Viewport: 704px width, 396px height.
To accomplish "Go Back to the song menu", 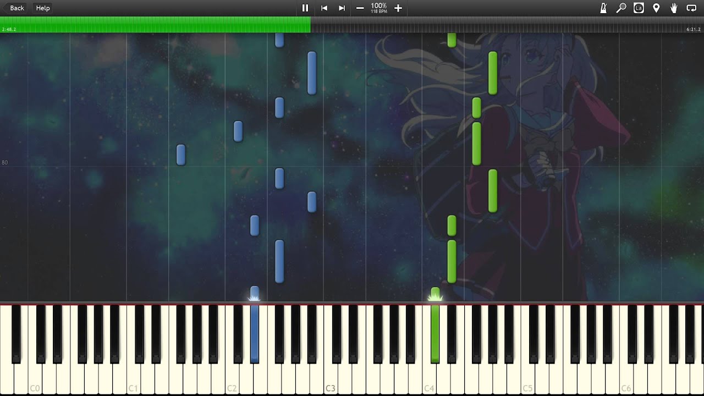I will point(14,8).
